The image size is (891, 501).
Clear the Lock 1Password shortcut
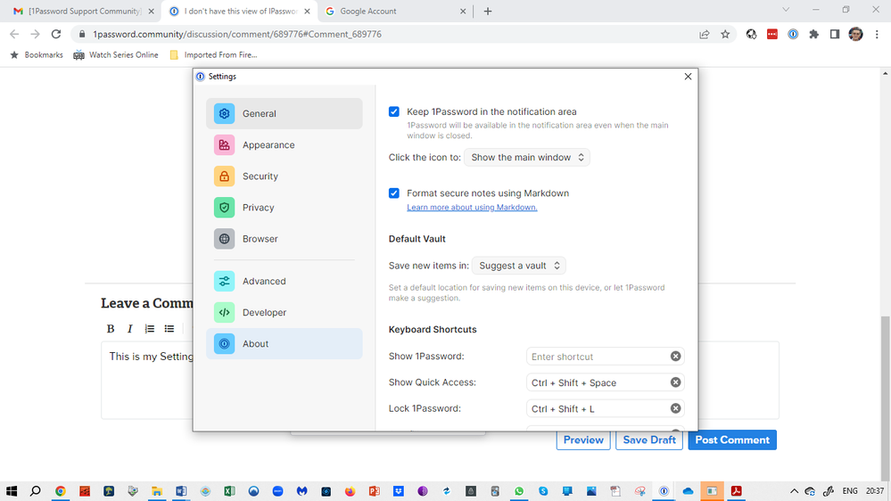coord(675,408)
